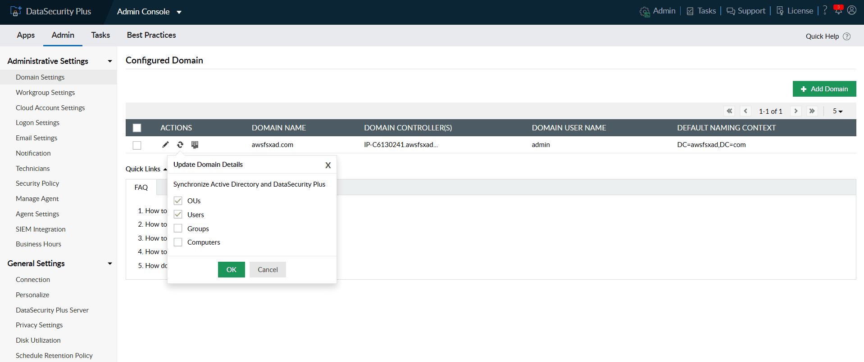Open the Admin gear icon in header
This screenshot has width=864, height=362.
pos(645,12)
